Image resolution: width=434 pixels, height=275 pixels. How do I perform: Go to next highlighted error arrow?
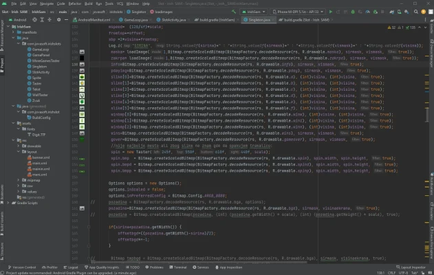point(426,27)
